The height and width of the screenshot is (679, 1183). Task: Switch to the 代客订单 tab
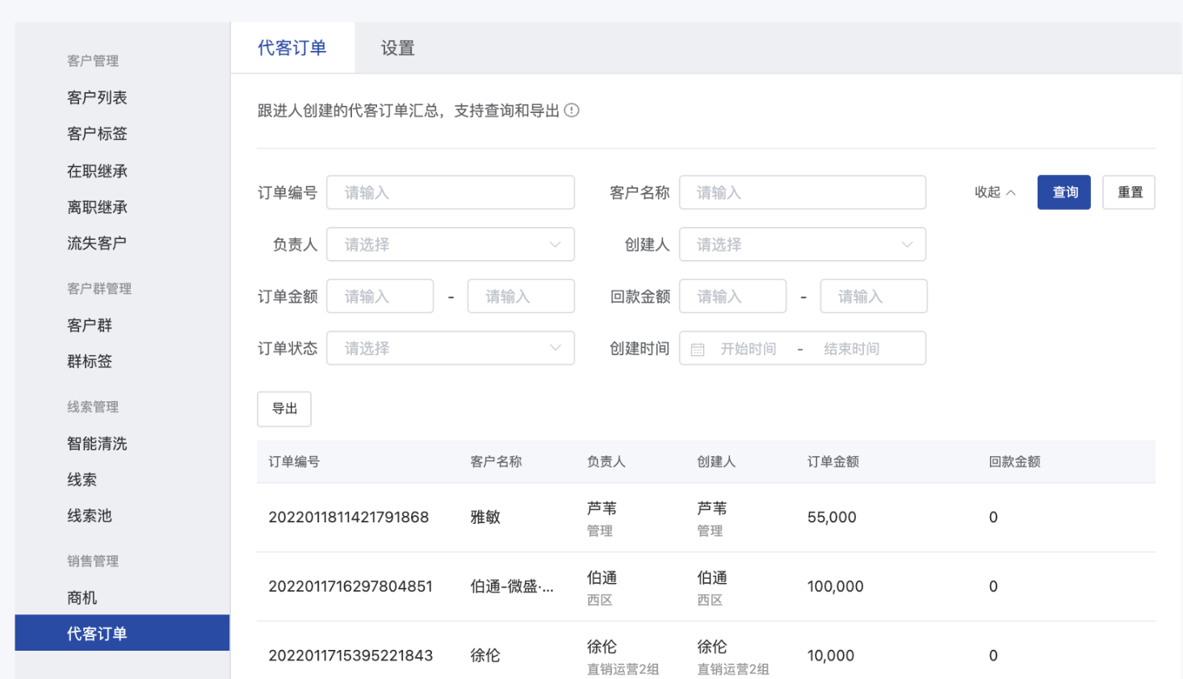(x=292, y=48)
